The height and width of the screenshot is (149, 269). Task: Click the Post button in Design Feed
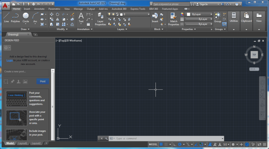pyautogui.click(x=43, y=81)
